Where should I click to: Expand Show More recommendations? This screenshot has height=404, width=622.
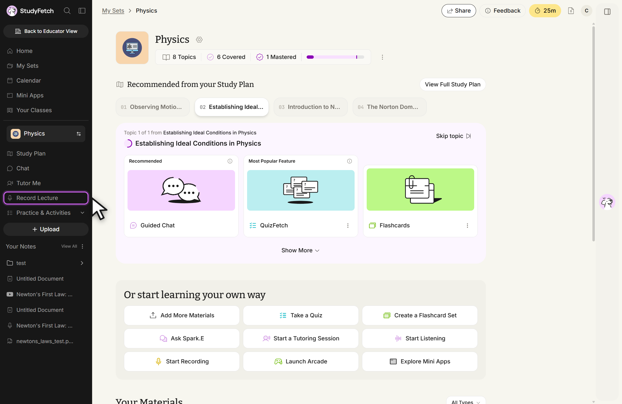click(300, 250)
